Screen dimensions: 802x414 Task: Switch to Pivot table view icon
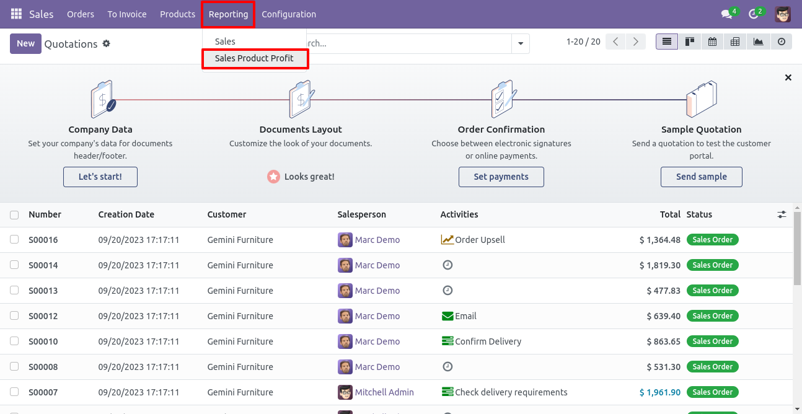[x=735, y=42]
